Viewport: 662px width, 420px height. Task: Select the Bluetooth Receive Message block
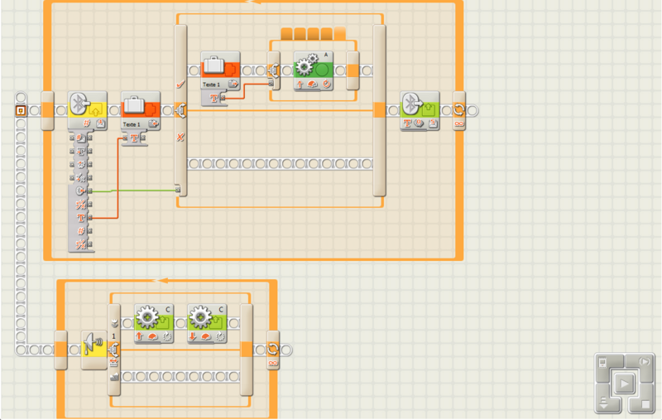coord(87,109)
